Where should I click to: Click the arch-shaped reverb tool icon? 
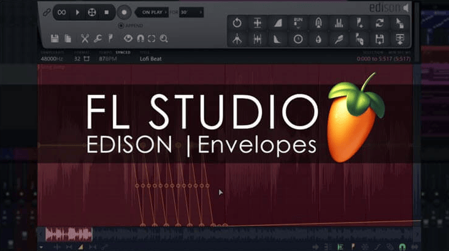pos(318,23)
